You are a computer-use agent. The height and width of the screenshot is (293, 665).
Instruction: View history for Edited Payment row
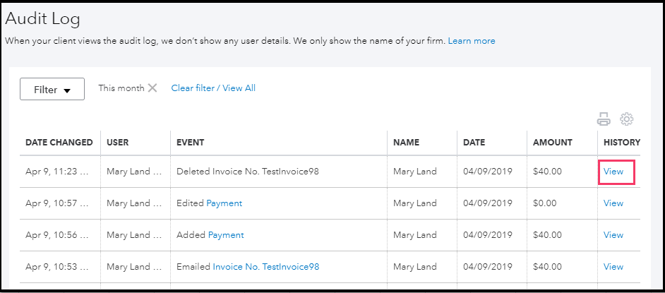coord(613,203)
